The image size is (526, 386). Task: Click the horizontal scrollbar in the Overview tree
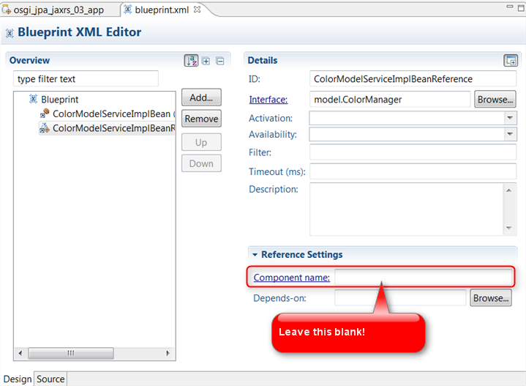point(71,353)
